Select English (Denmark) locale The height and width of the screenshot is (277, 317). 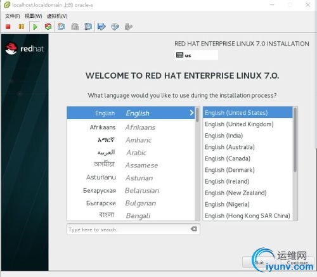pyautogui.click(x=248, y=170)
